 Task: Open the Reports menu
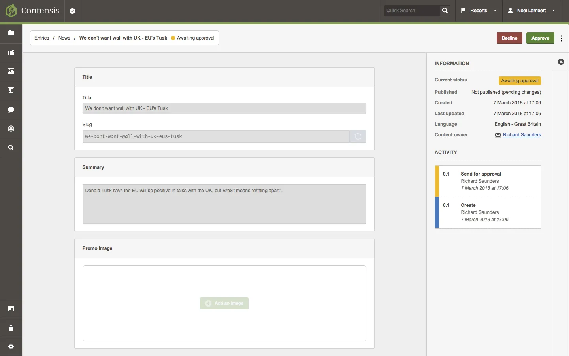479,11
